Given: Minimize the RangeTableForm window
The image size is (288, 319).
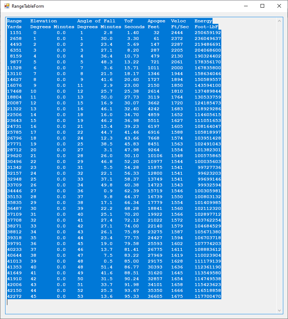Looking at the screenshot, I should 245,6.
